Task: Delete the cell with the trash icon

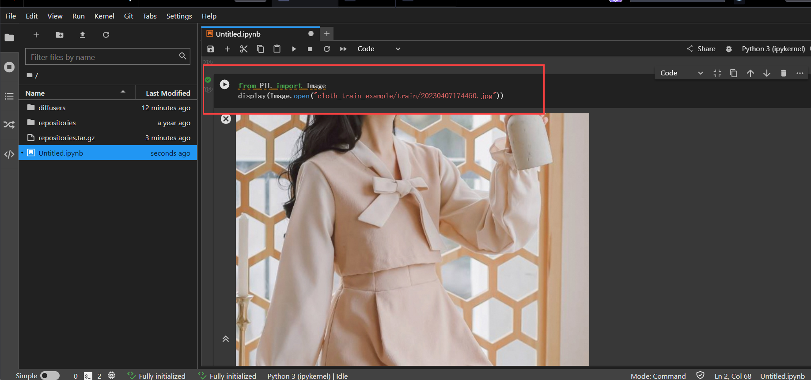Action: [x=784, y=73]
